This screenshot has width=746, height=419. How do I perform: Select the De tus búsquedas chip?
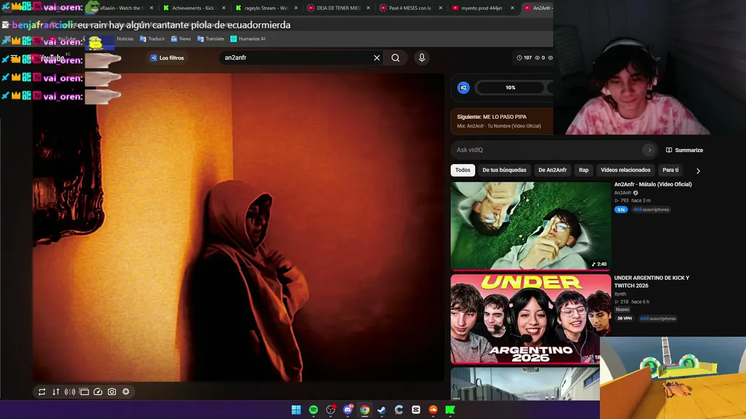coord(504,170)
